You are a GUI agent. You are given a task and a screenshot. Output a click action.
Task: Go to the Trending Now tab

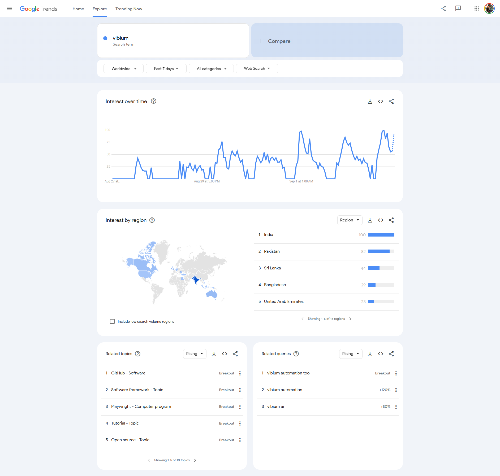(x=129, y=9)
